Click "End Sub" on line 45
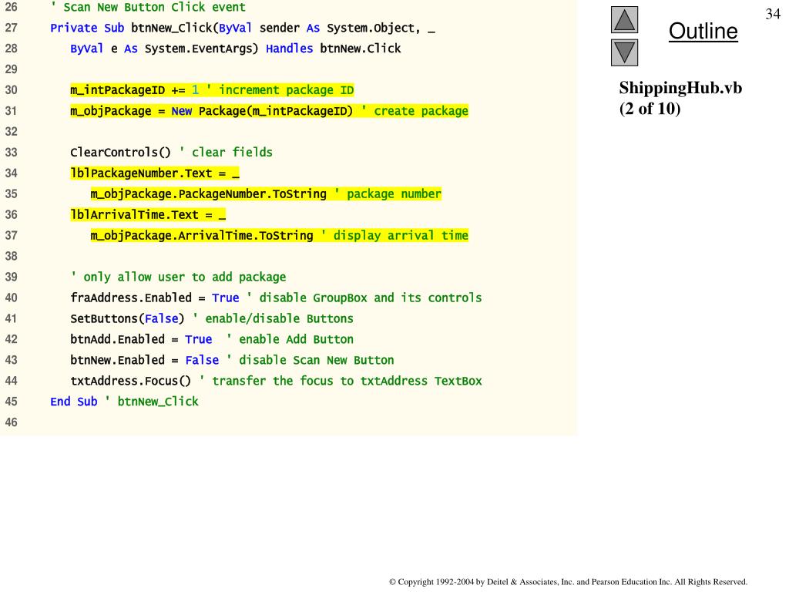789x592 pixels. coord(73,401)
